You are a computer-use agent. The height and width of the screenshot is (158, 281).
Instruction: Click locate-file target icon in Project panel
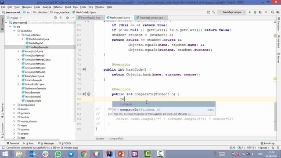tap(55, 18)
